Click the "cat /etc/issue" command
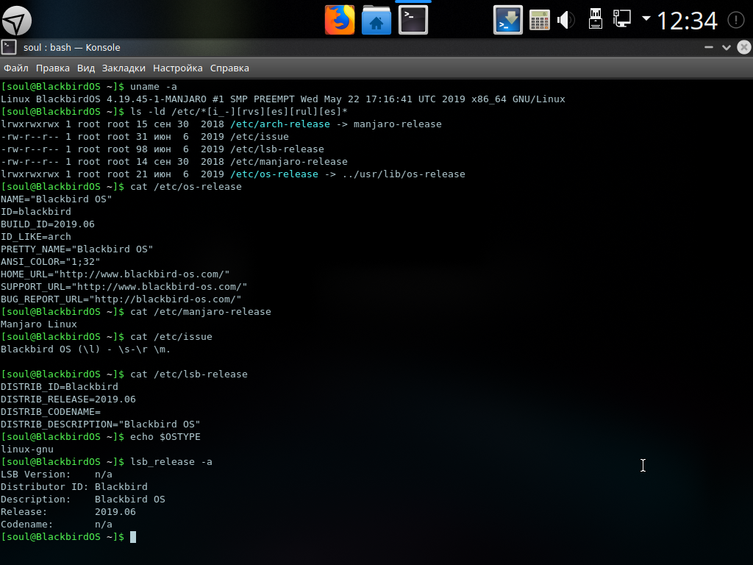This screenshot has height=565, width=753. tap(171, 336)
